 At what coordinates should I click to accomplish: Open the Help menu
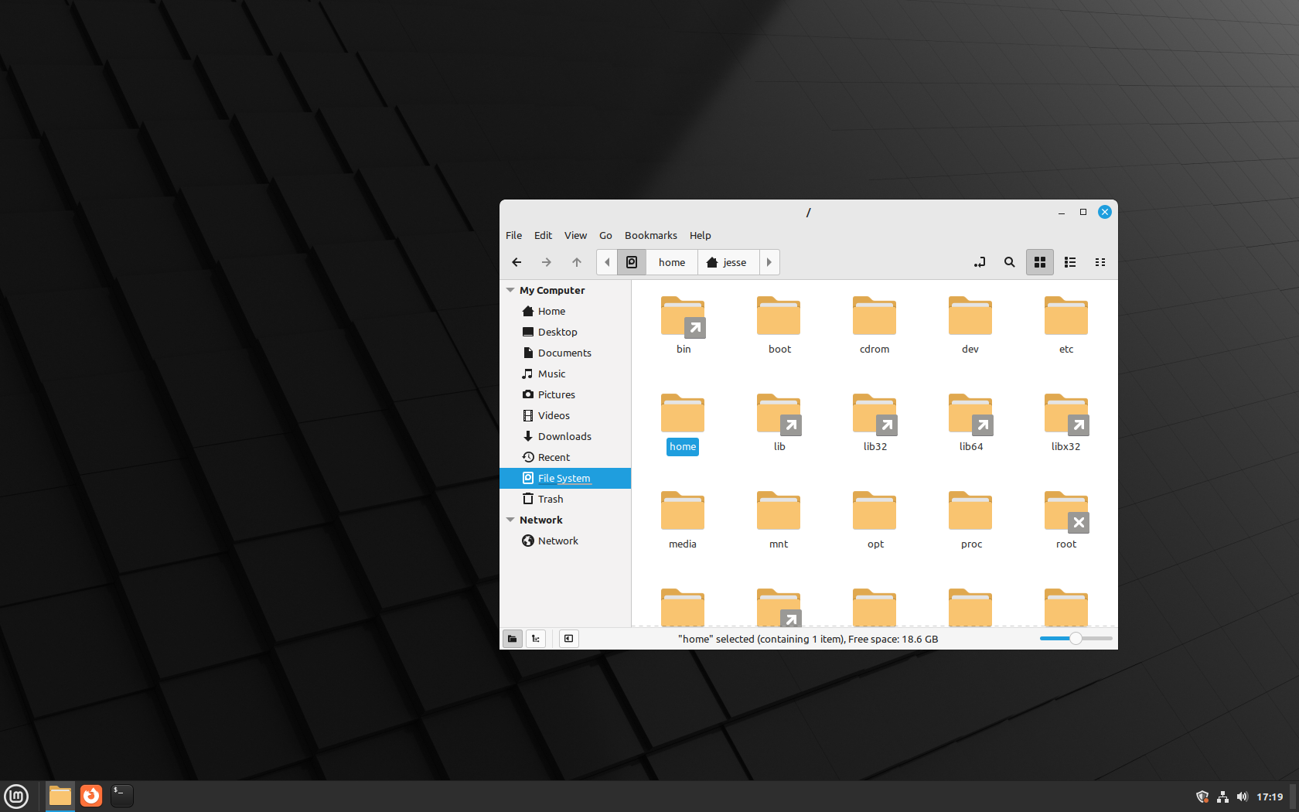[701, 235]
